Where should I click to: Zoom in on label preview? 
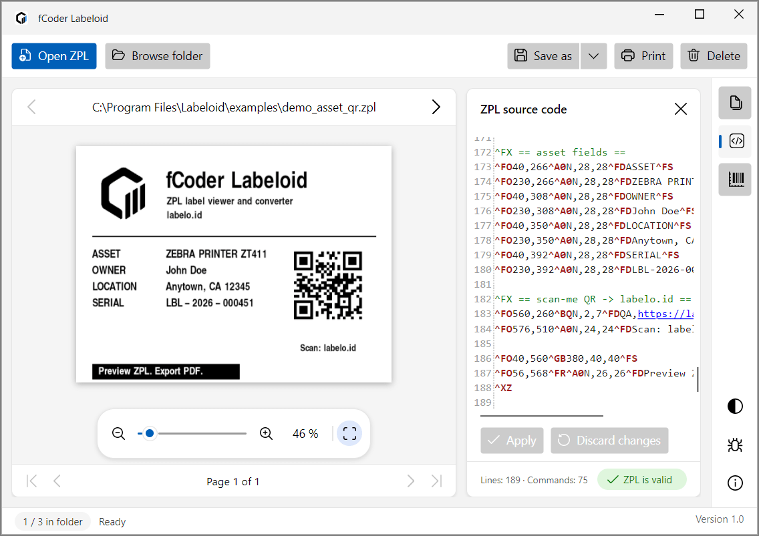click(x=266, y=433)
